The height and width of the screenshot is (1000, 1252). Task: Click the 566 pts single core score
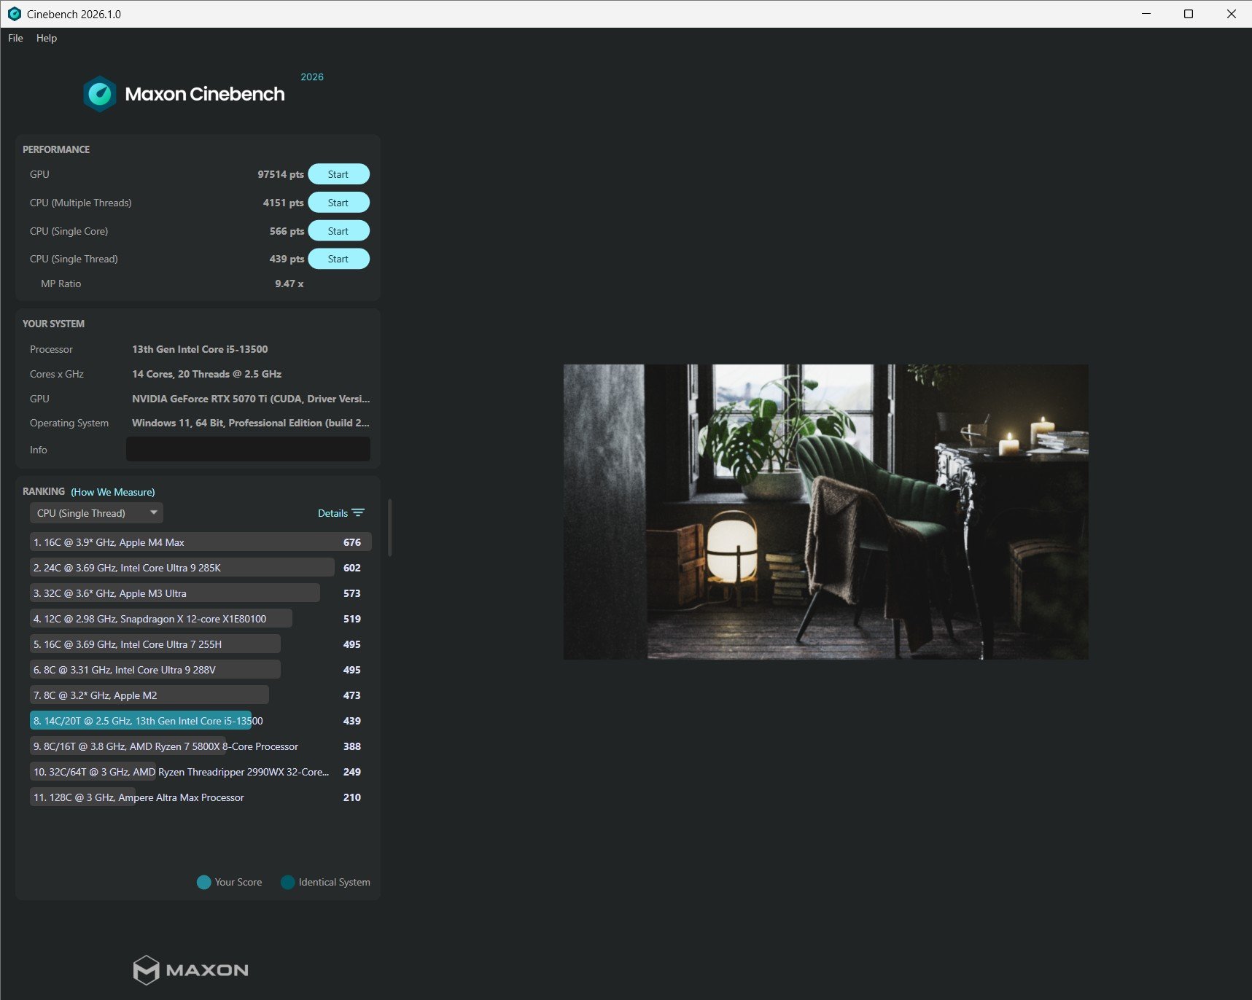tap(287, 231)
